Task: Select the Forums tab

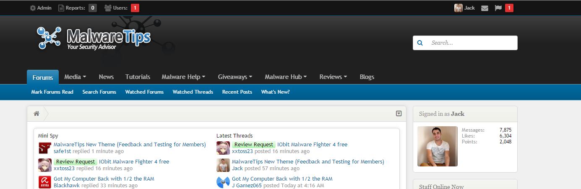Action: [43, 77]
